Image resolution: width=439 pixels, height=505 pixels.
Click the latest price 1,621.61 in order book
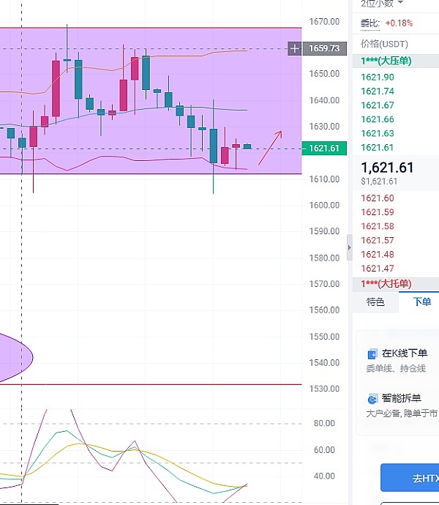[x=387, y=168]
